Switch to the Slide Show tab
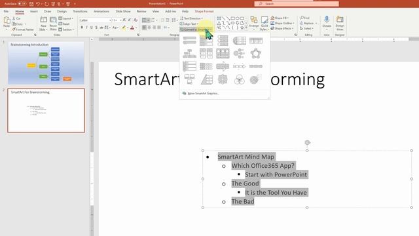 [123, 11]
